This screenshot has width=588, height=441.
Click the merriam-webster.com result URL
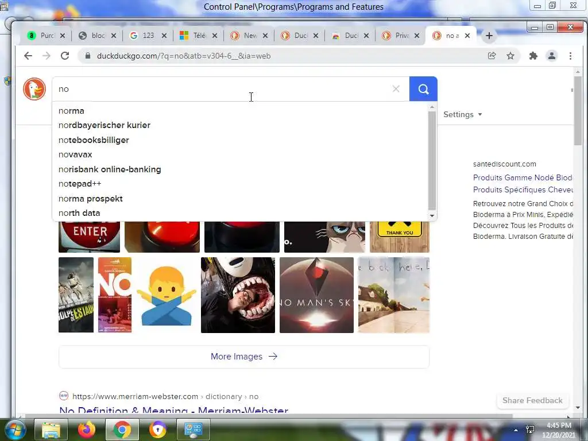[165, 396]
